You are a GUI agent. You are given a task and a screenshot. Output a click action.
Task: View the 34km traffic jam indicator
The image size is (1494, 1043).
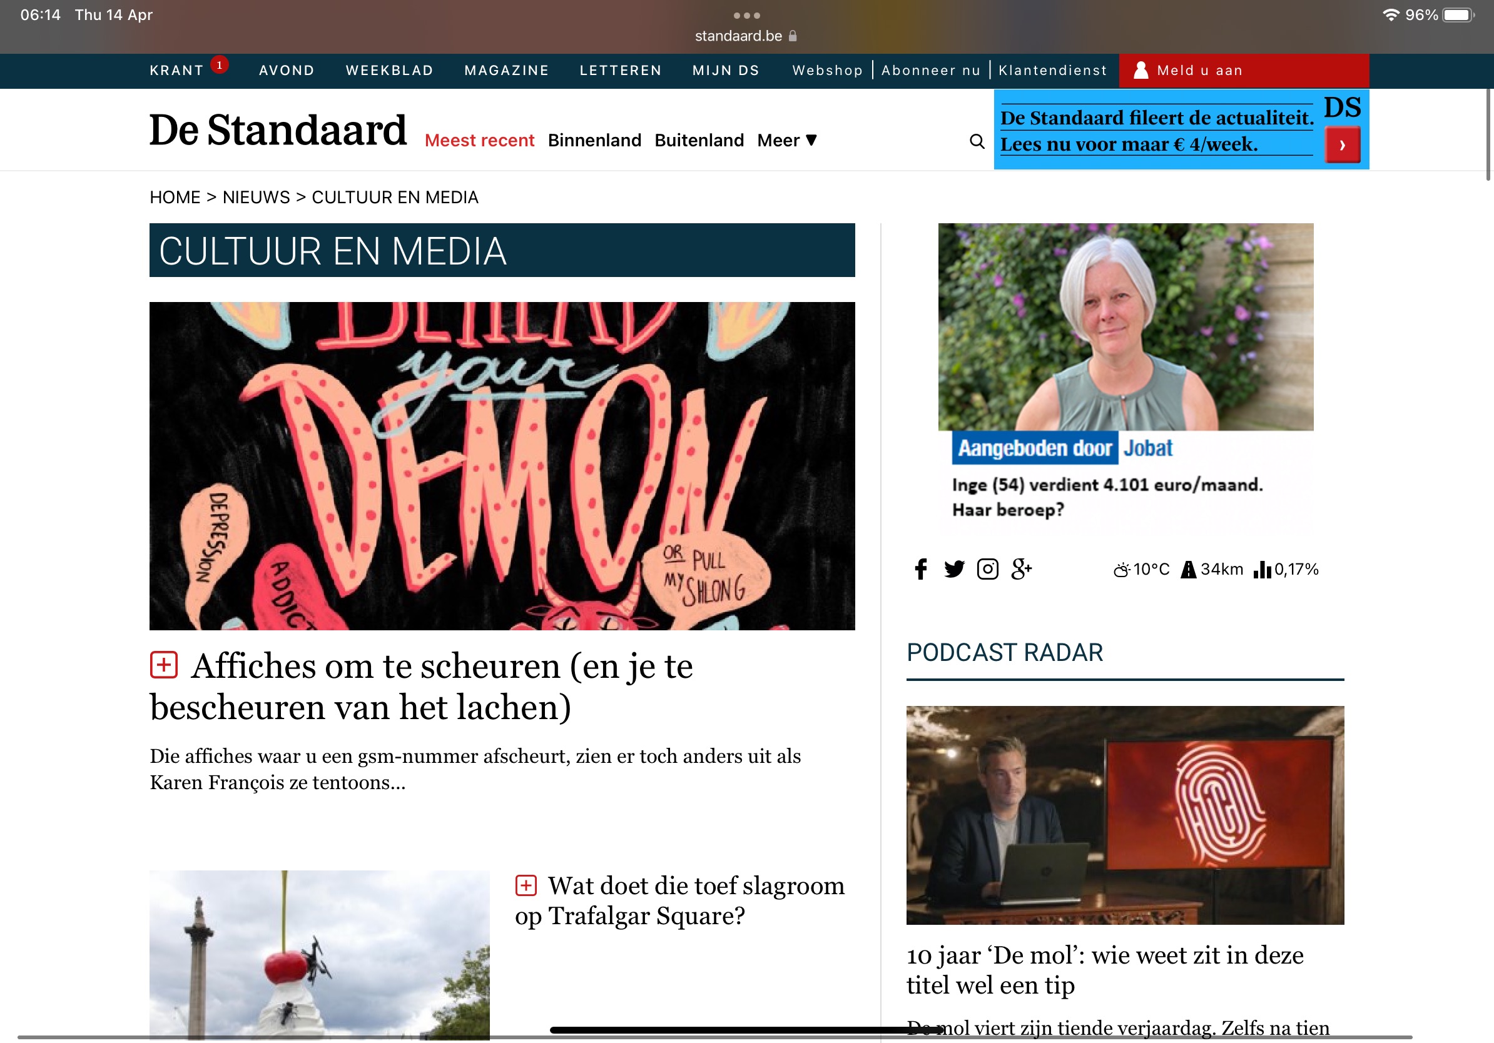click(x=1212, y=570)
